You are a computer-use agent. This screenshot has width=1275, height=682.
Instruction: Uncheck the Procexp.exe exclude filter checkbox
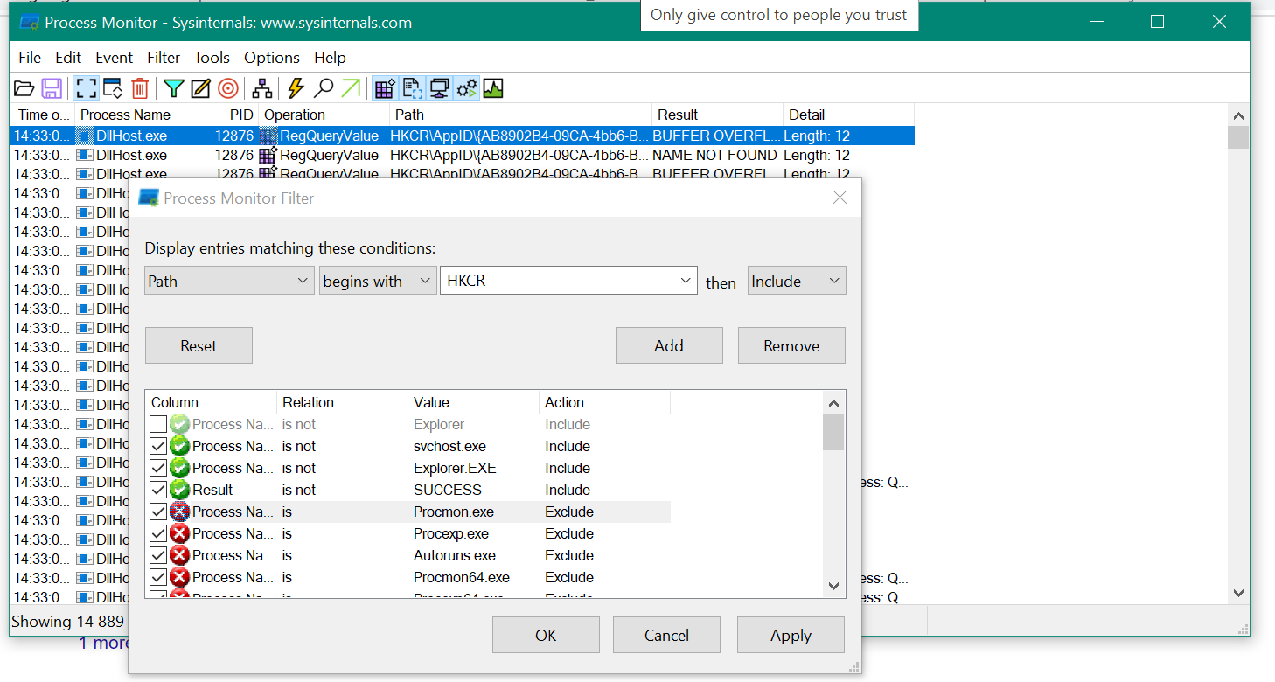pos(158,533)
